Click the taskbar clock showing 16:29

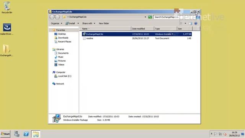[x=234, y=134]
